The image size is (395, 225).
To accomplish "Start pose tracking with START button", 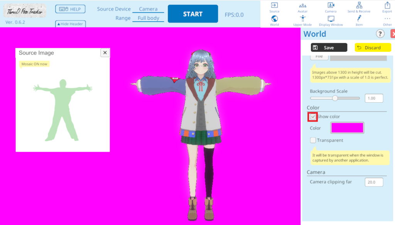I will 193,14.
